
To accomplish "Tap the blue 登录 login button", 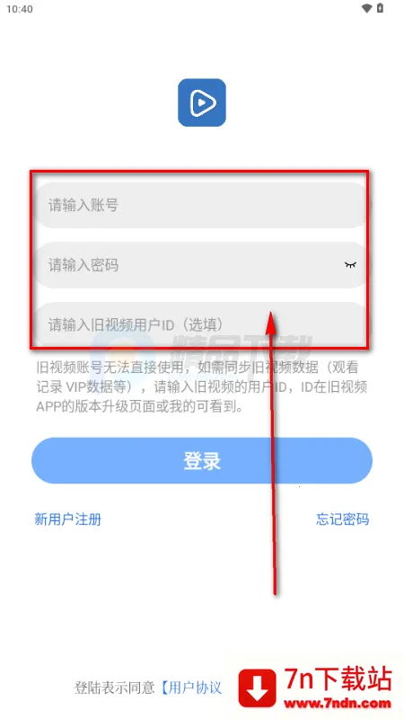I will [201, 460].
